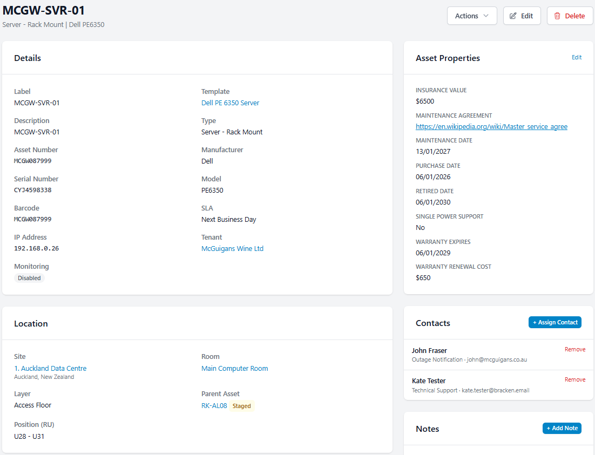This screenshot has height=455, width=595.
Task: Click the Disabled monitoring badge
Action: point(29,278)
